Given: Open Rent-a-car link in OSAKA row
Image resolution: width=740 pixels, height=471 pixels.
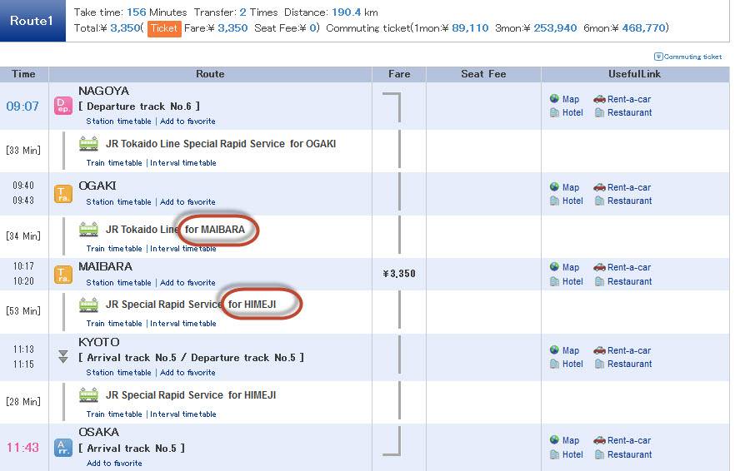Looking at the screenshot, I should (629, 440).
